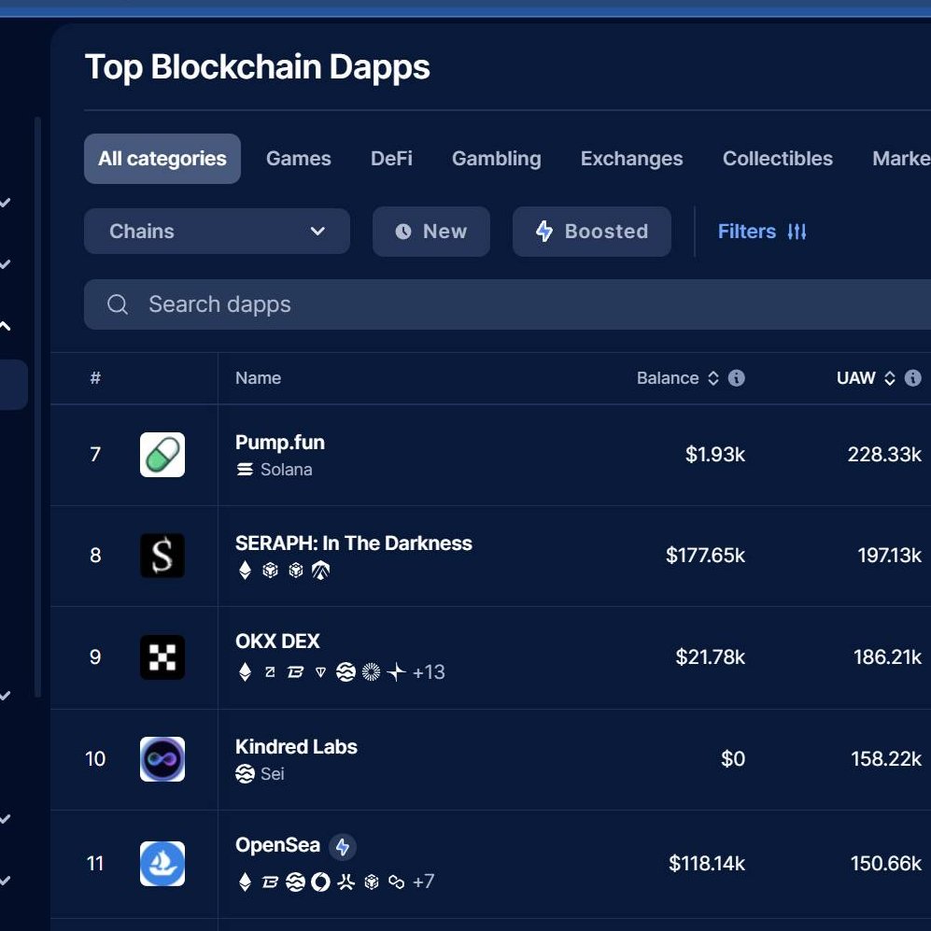Click the Sei chain icon under Kindred Labs

coord(245,774)
